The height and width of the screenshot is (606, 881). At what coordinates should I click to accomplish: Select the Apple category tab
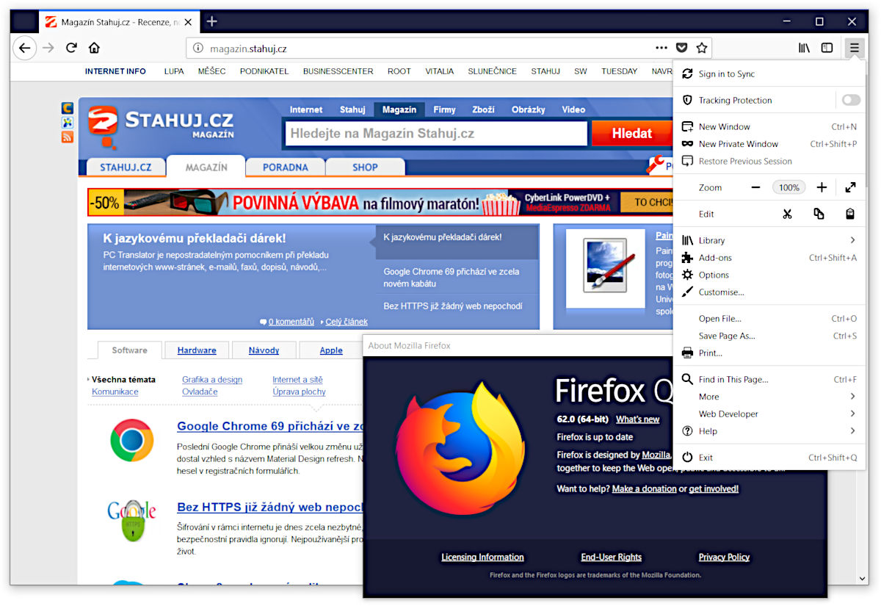(x=331, y=350)
